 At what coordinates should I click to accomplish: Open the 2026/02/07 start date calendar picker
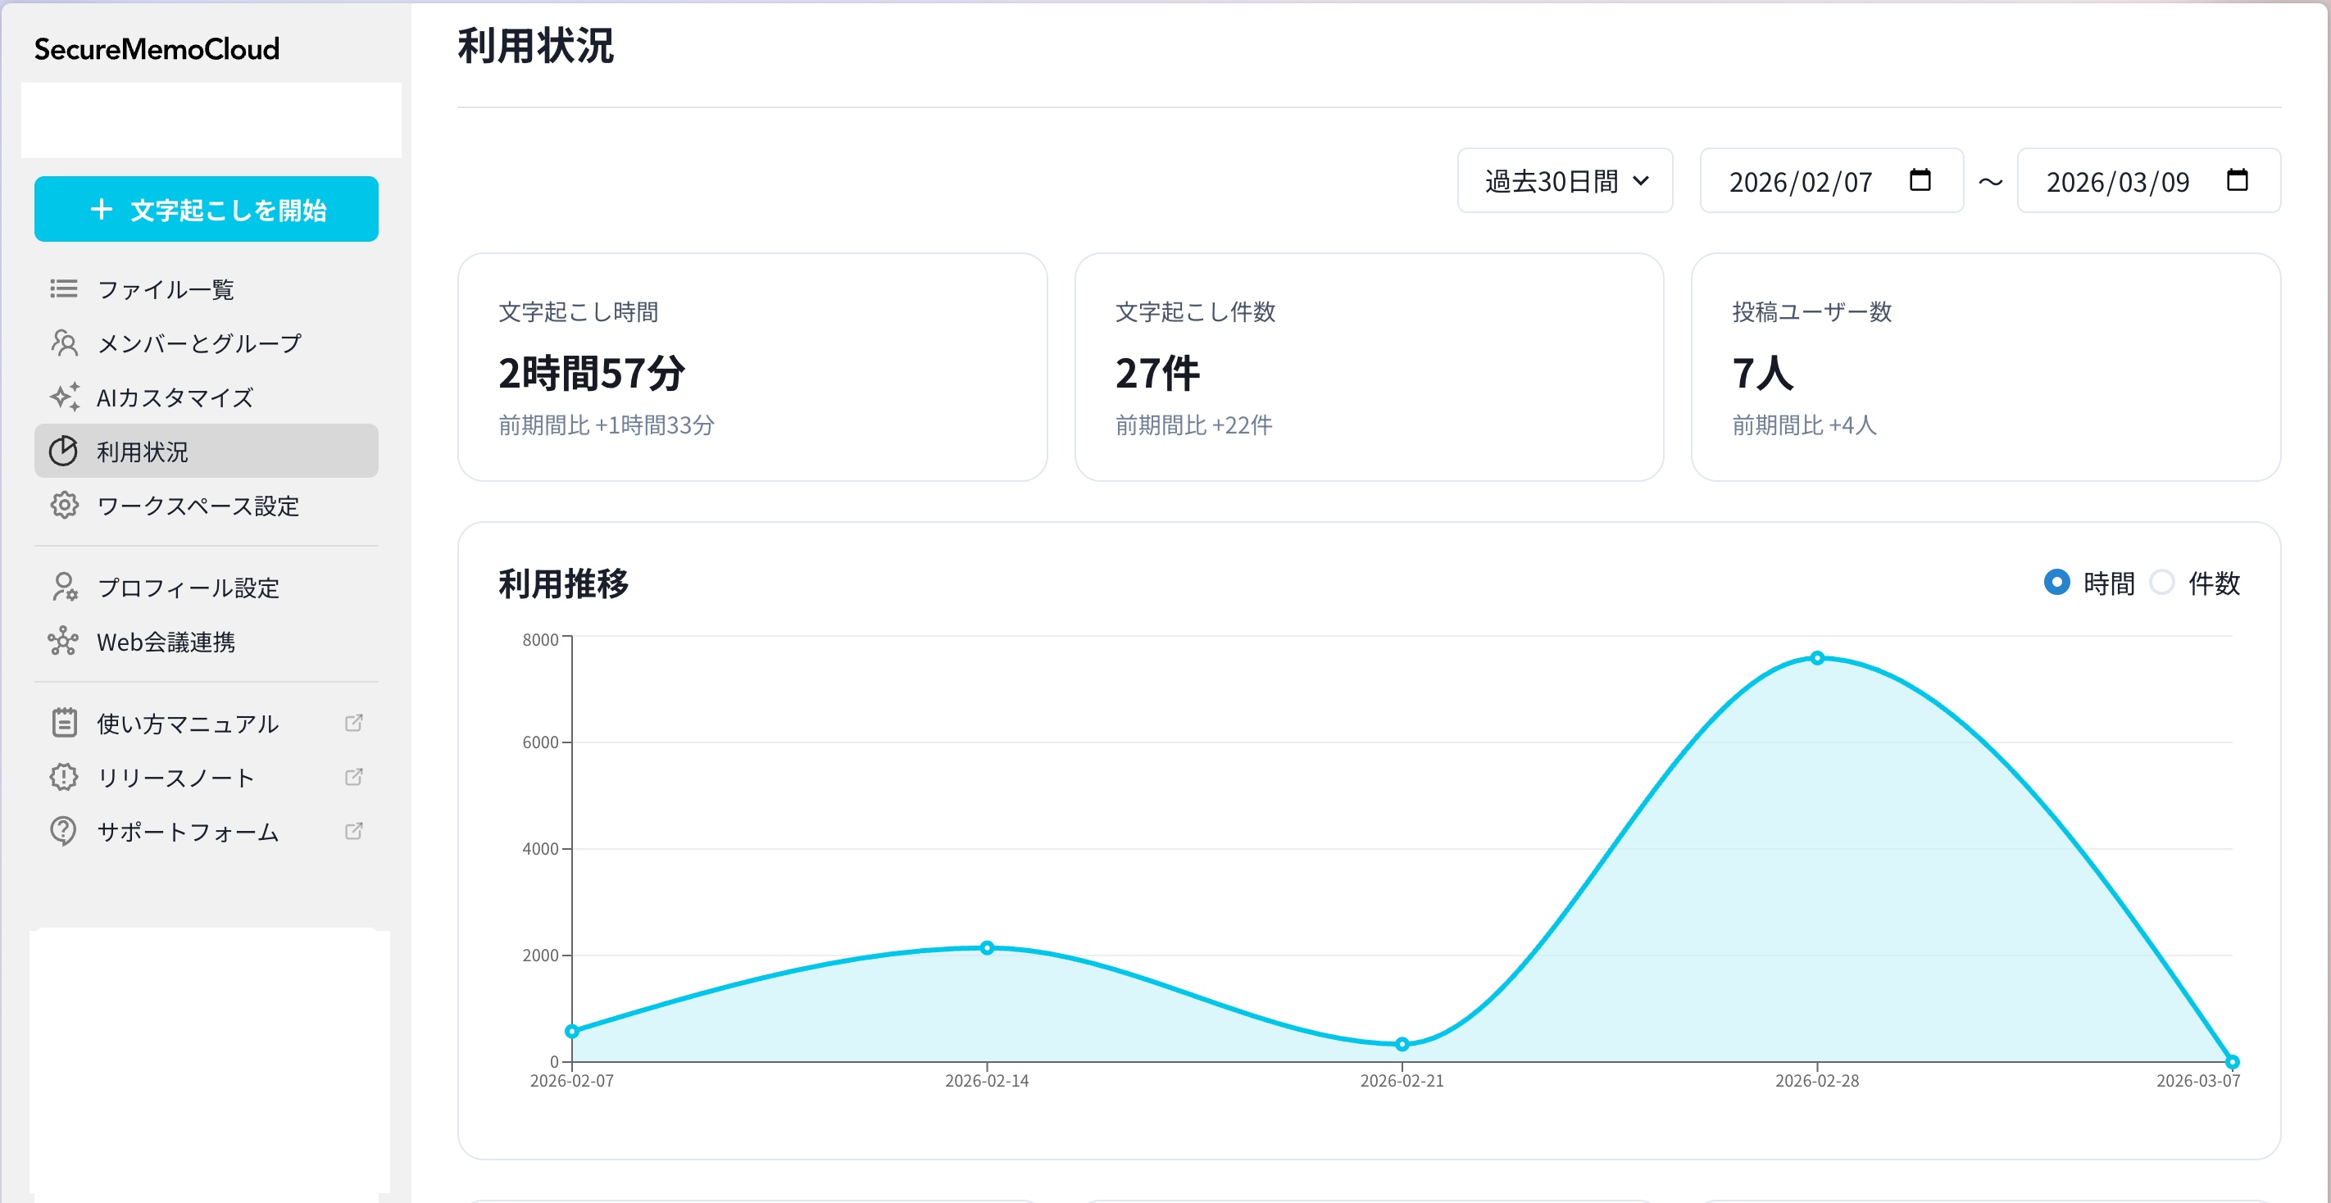(x=1920, y=181)
